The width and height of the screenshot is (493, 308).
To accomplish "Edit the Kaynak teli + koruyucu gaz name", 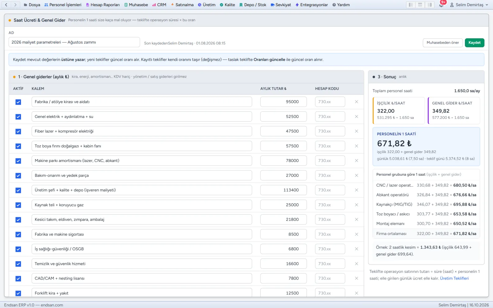I will [x=142, y=205].
